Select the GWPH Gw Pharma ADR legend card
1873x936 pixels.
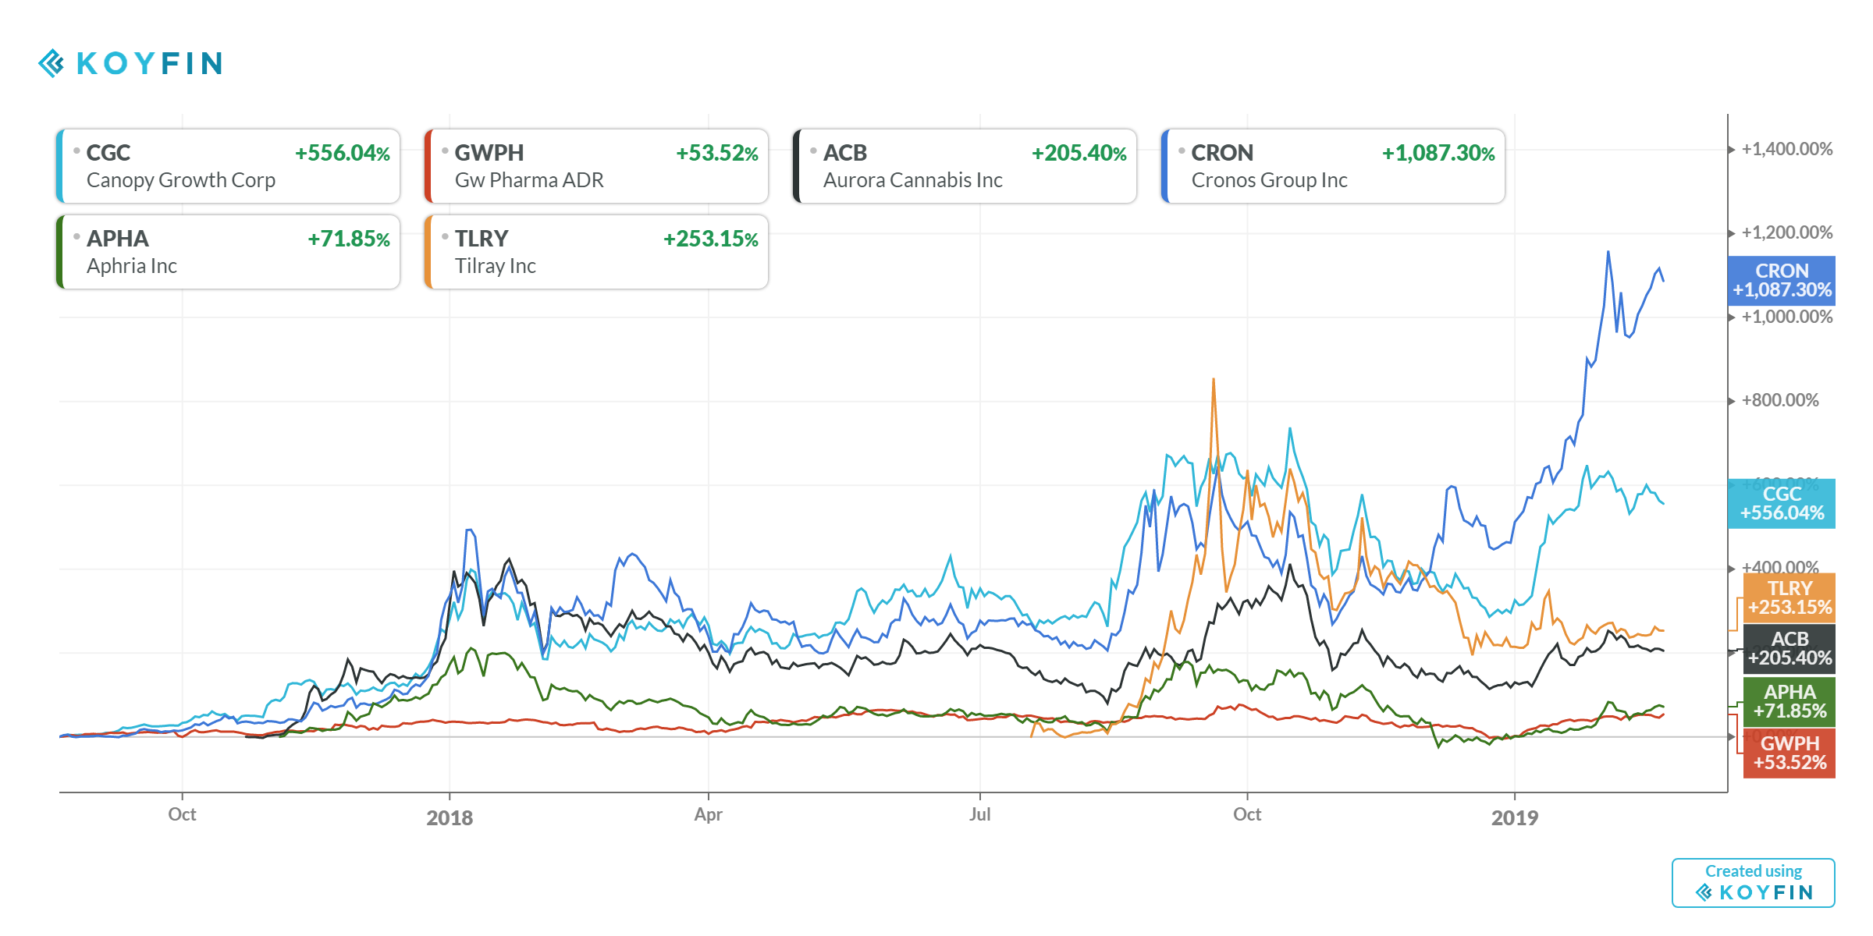tap(596, 166)
